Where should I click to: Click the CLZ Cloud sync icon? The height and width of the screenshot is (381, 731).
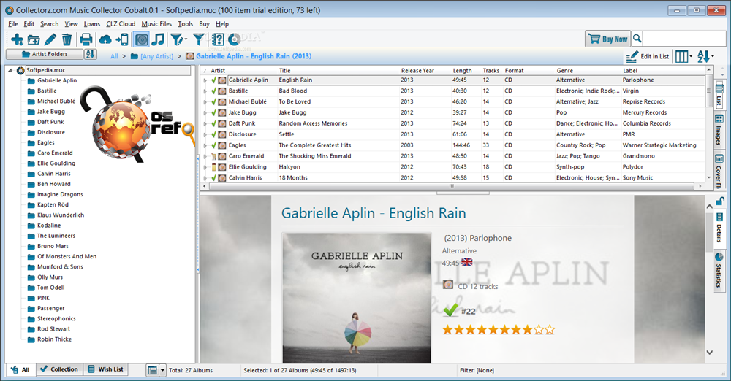(x=105, y=39)
